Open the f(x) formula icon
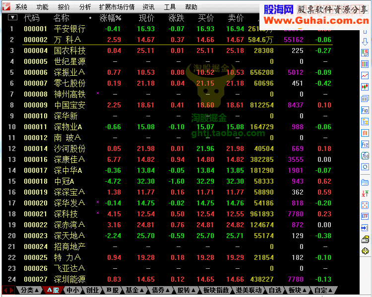Image resolution: width=372 pixels, height=297 pixels. point(365,155)
